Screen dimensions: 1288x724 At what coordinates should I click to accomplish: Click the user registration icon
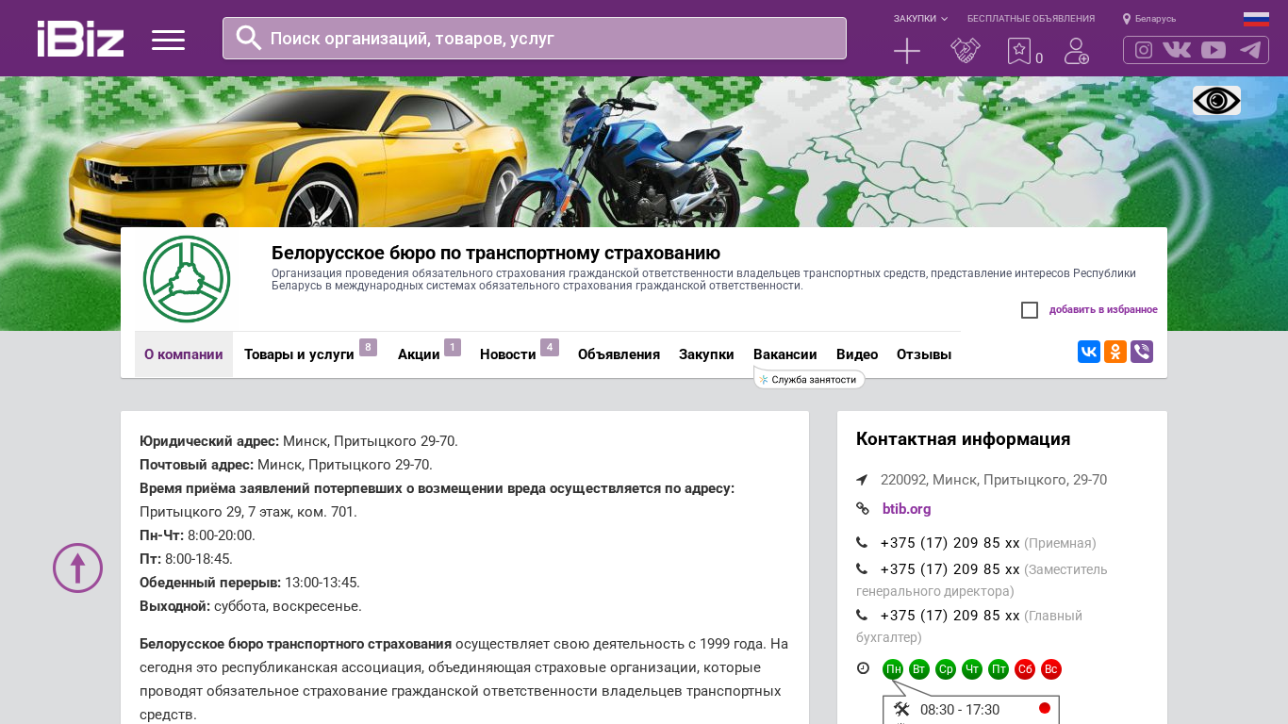[x=1077, y=51]
